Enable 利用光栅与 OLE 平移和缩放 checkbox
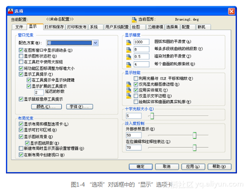The image size is (248, 193). click(136, 78)
